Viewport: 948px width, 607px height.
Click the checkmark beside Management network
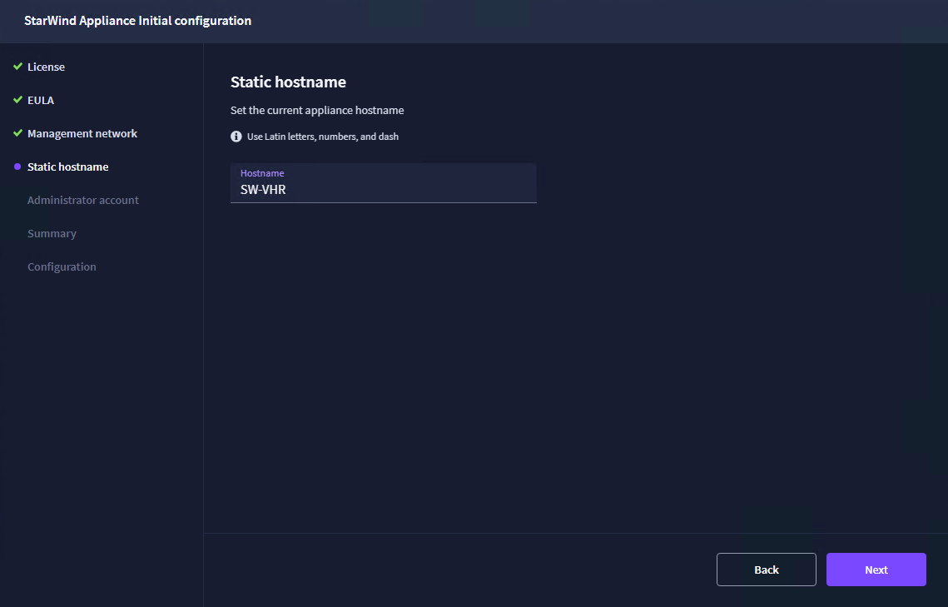[x=17, y=133]
